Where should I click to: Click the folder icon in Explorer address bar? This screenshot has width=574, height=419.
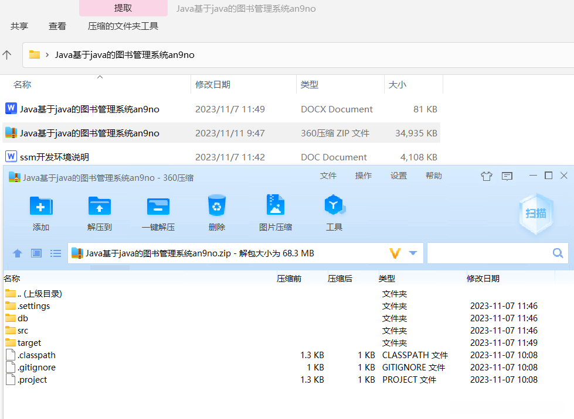click(x=35, y=54)
